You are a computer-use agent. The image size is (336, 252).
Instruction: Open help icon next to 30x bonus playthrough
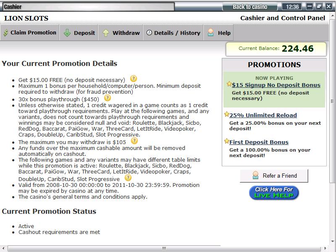click(108, 98)
